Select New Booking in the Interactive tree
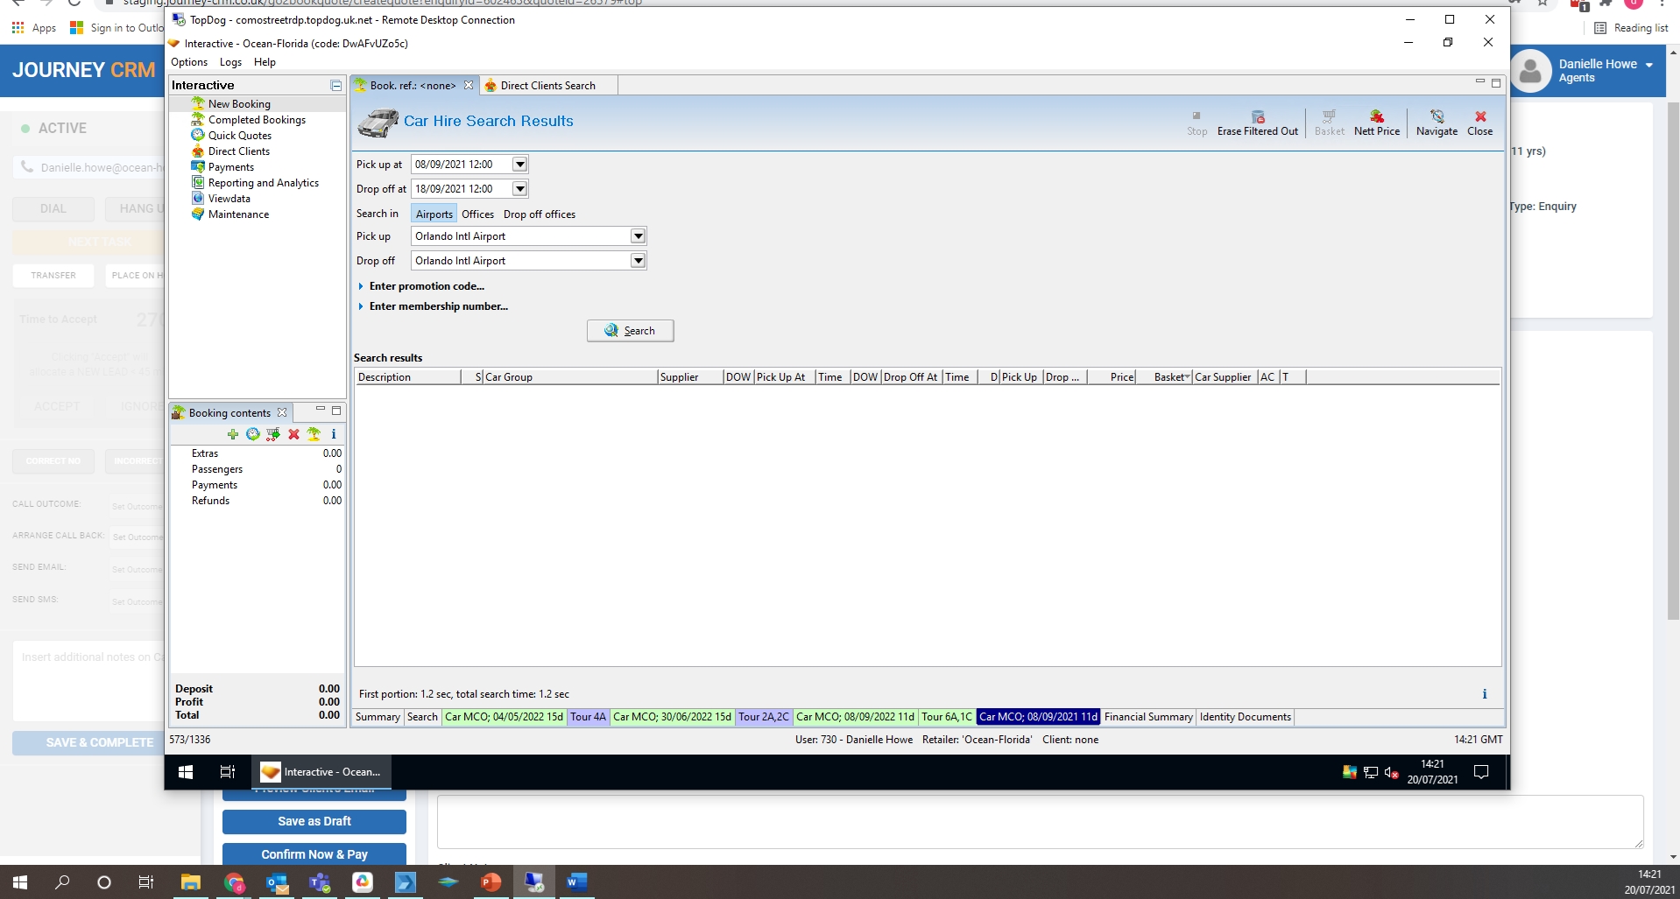The height and width of the screenshot is (899, 1680). [x=239, y=104]
